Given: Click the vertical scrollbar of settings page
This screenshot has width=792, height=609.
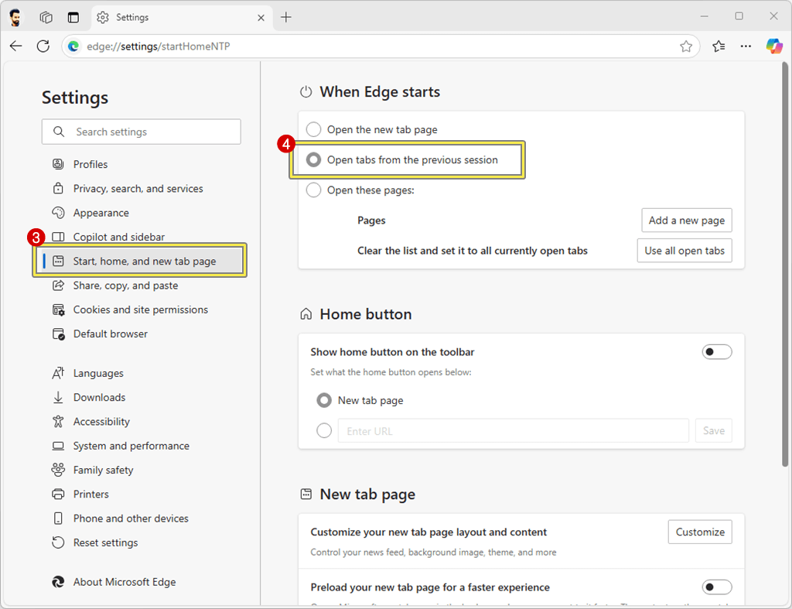Looking at the screenshot, I should coord(784,265).
